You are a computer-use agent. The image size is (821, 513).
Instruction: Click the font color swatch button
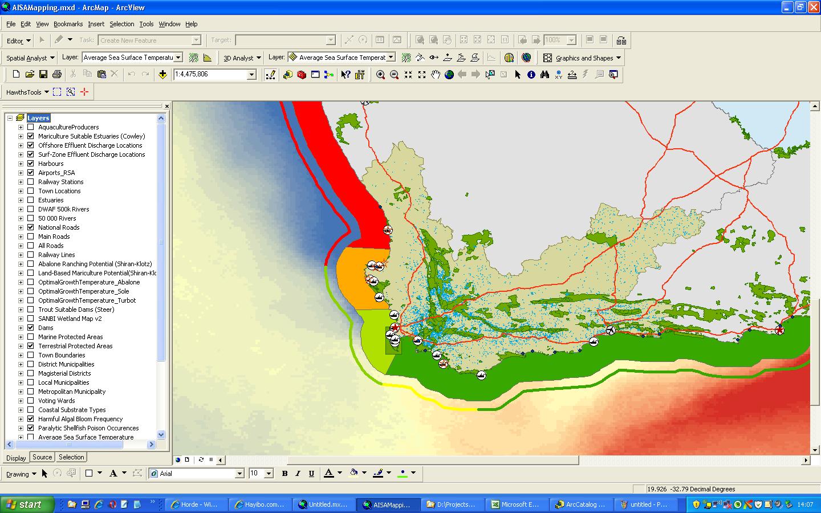[x=329, y=473]
